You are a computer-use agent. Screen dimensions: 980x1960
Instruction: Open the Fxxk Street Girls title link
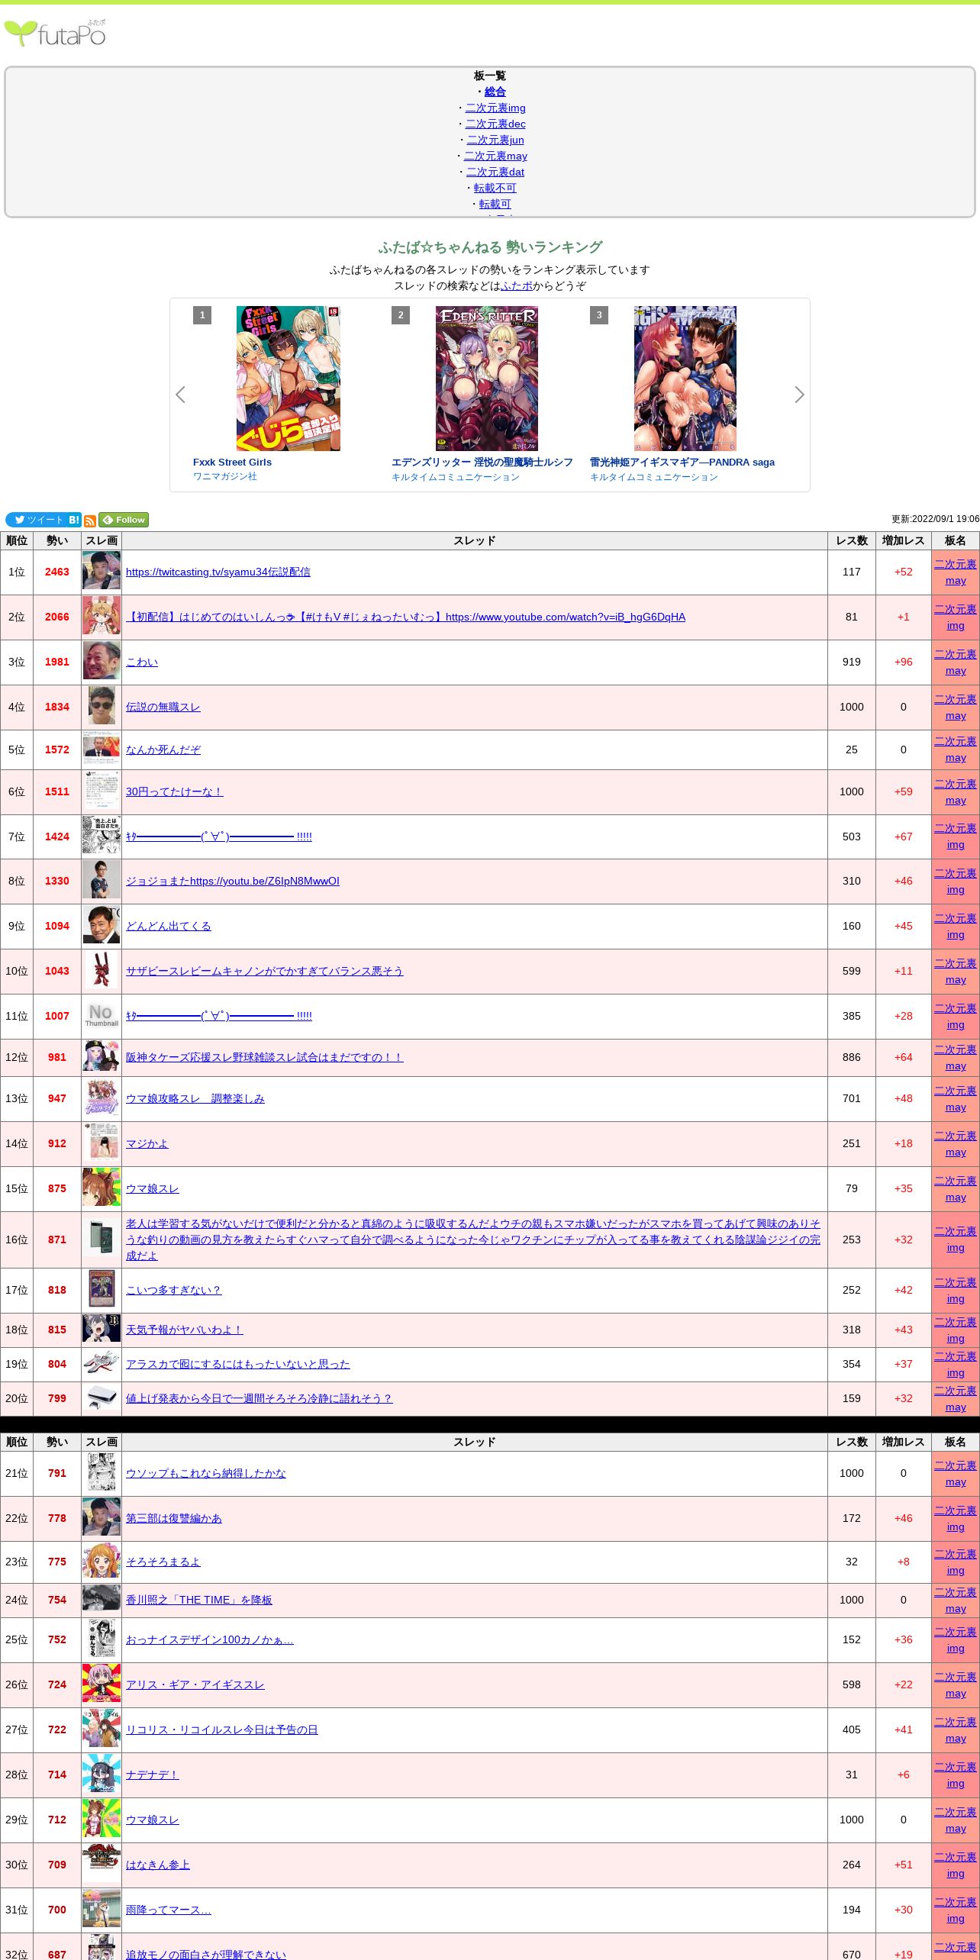click(x=232, y=462)
